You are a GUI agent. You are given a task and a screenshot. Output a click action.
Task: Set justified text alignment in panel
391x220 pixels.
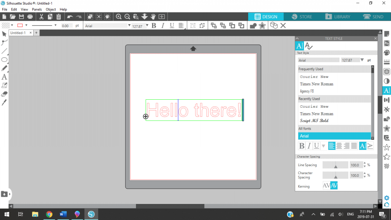[354, 146]
